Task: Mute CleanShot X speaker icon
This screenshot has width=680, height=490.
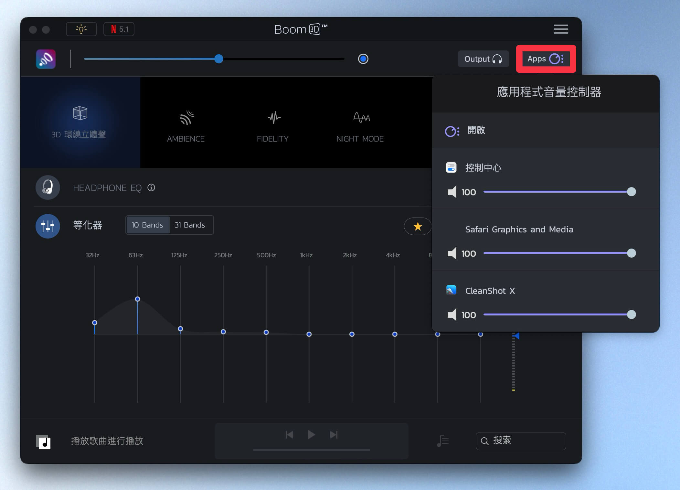Action: click(452, 314)
